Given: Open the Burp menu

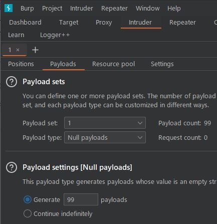Looking at the screenshot, I should [x=27, y=9].
